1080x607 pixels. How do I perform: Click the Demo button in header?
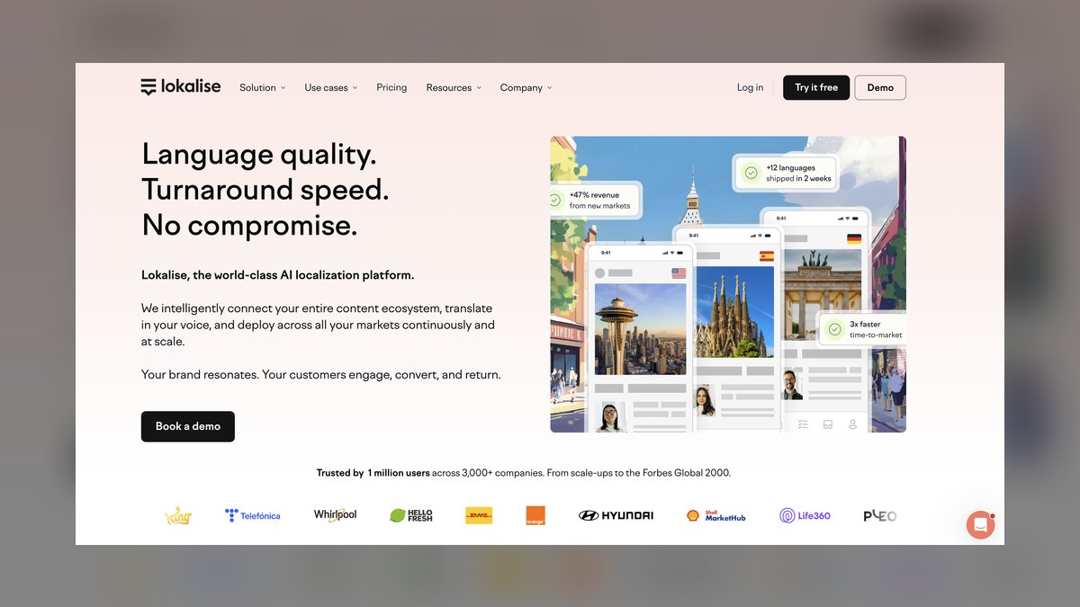point(880,87)
